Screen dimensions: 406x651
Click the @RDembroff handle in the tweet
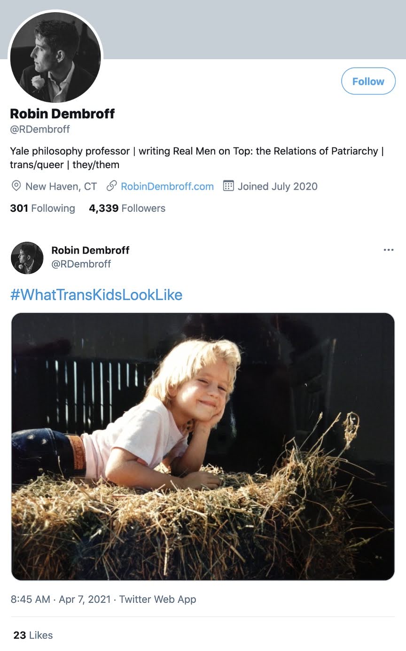[81, 264]
